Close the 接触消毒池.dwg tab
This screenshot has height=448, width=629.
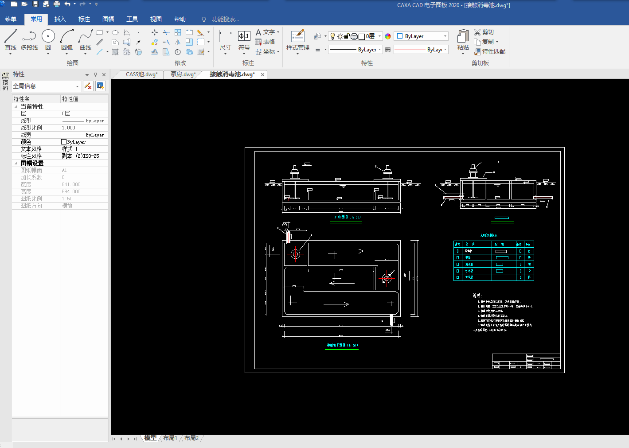click(262, 75)
